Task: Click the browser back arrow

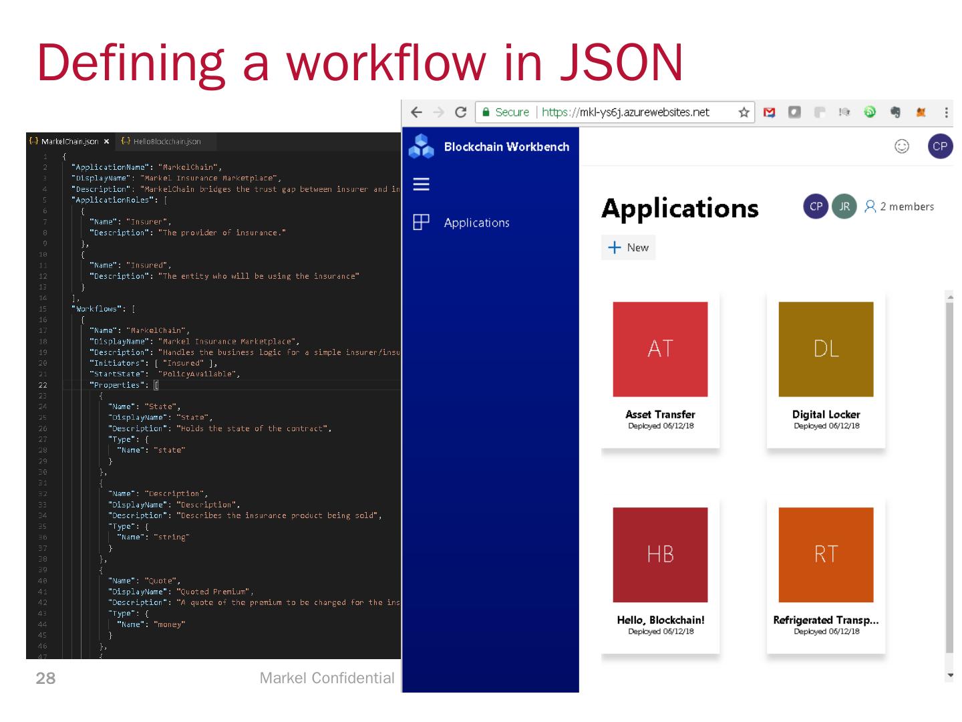Action: point(416,112)
